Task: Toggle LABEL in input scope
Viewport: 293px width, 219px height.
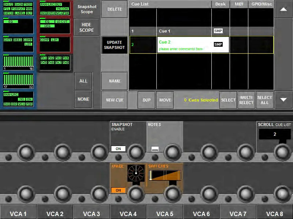Action: [x=20, y=13]
